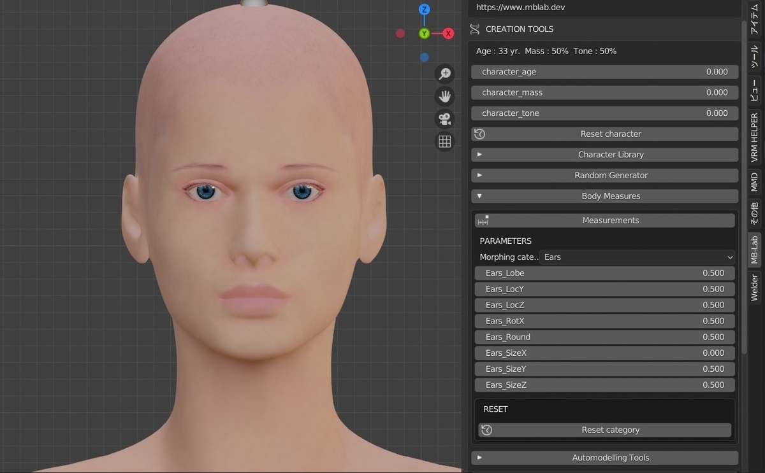Viewport: 765px width, 473px height.
Task: Click the blue Z axis on the navigation gizmo
Action: [x=423, y=9]
